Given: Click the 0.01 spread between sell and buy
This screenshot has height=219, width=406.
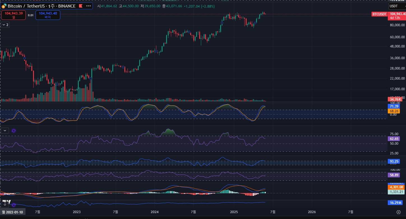Looking at the screenshot, I should point(31,15).
